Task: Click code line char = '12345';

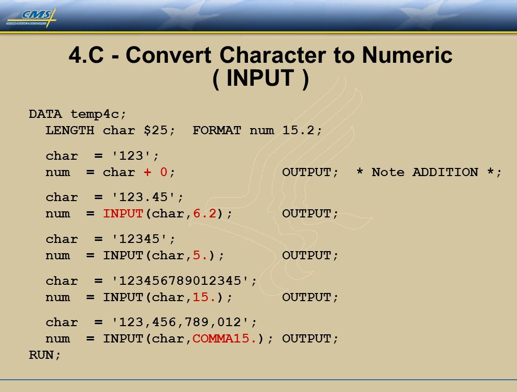Action: [x=110, y=239]
